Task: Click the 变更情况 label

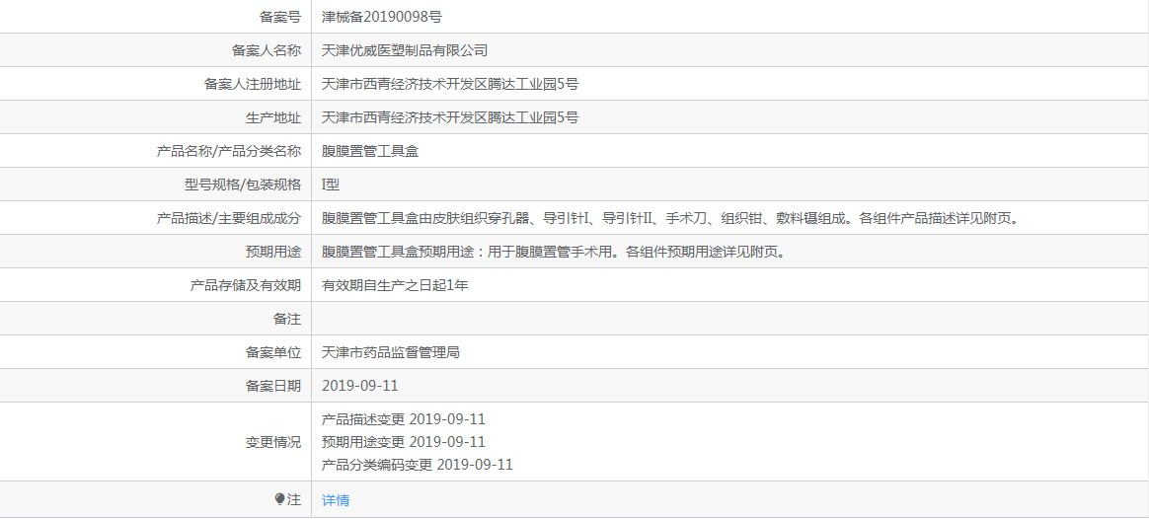Action: point(272,442)
